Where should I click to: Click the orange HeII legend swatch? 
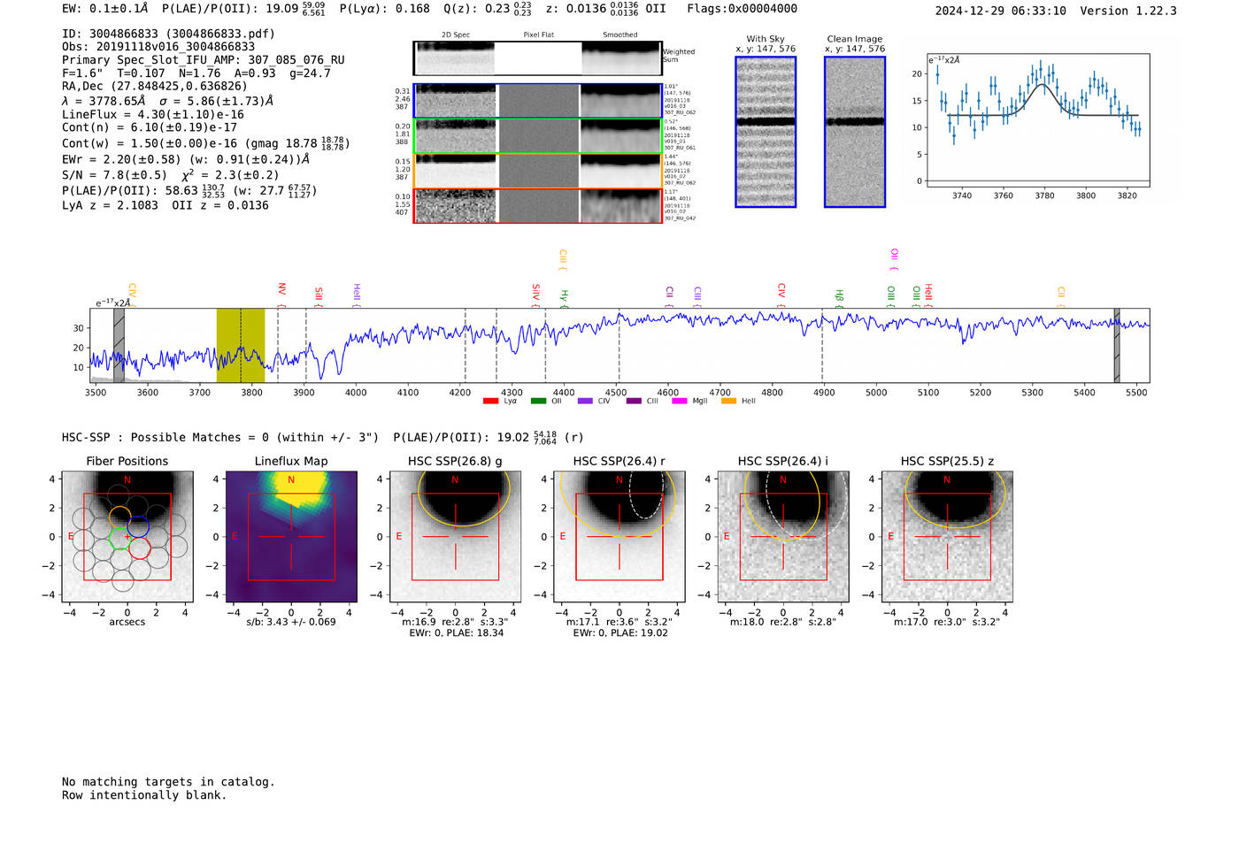[x=728, y=402]
